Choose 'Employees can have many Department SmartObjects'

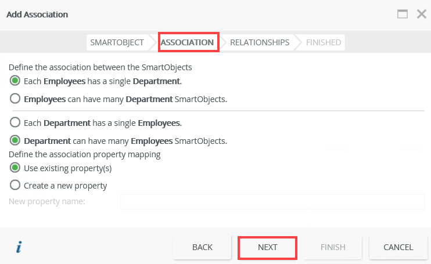pos(15,99)
